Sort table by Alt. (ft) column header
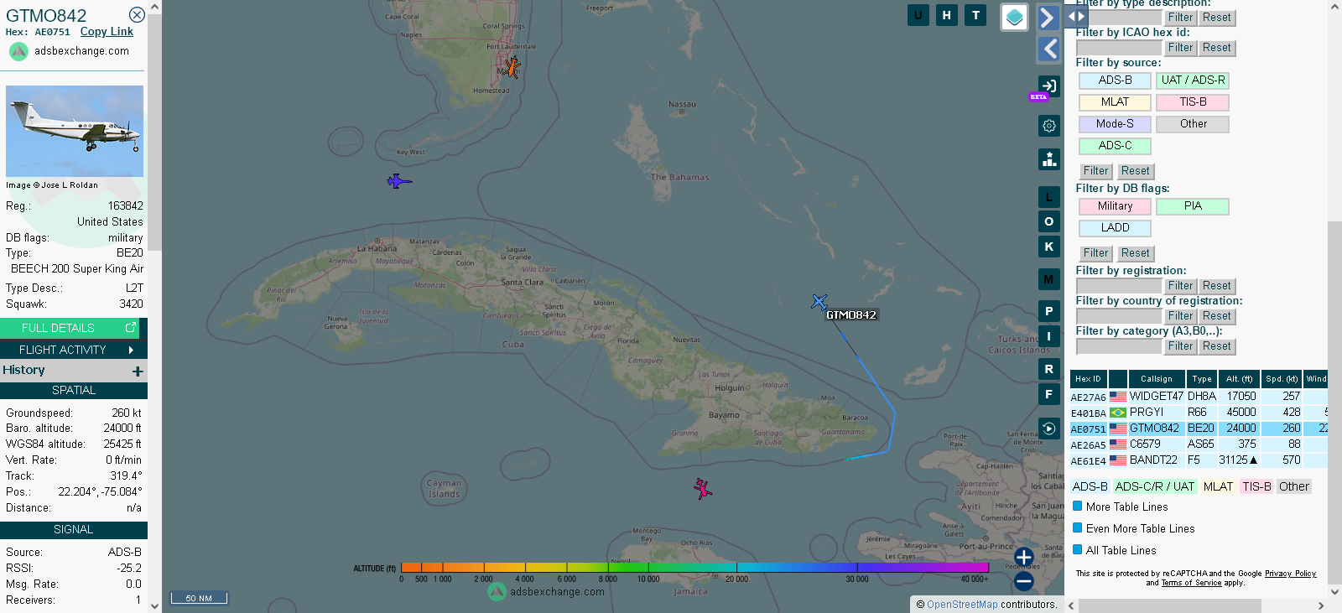Image resolution: width=1342 pixels, height=613 pixels. [1239, 379]
